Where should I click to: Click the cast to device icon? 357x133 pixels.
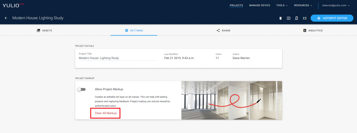click(x=296, y=18)
